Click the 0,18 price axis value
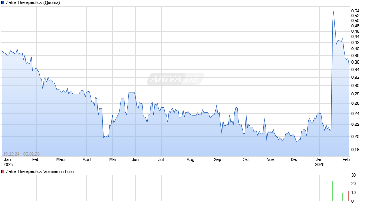366x205 pixels. pyautogui.click(x=355, y=150)
